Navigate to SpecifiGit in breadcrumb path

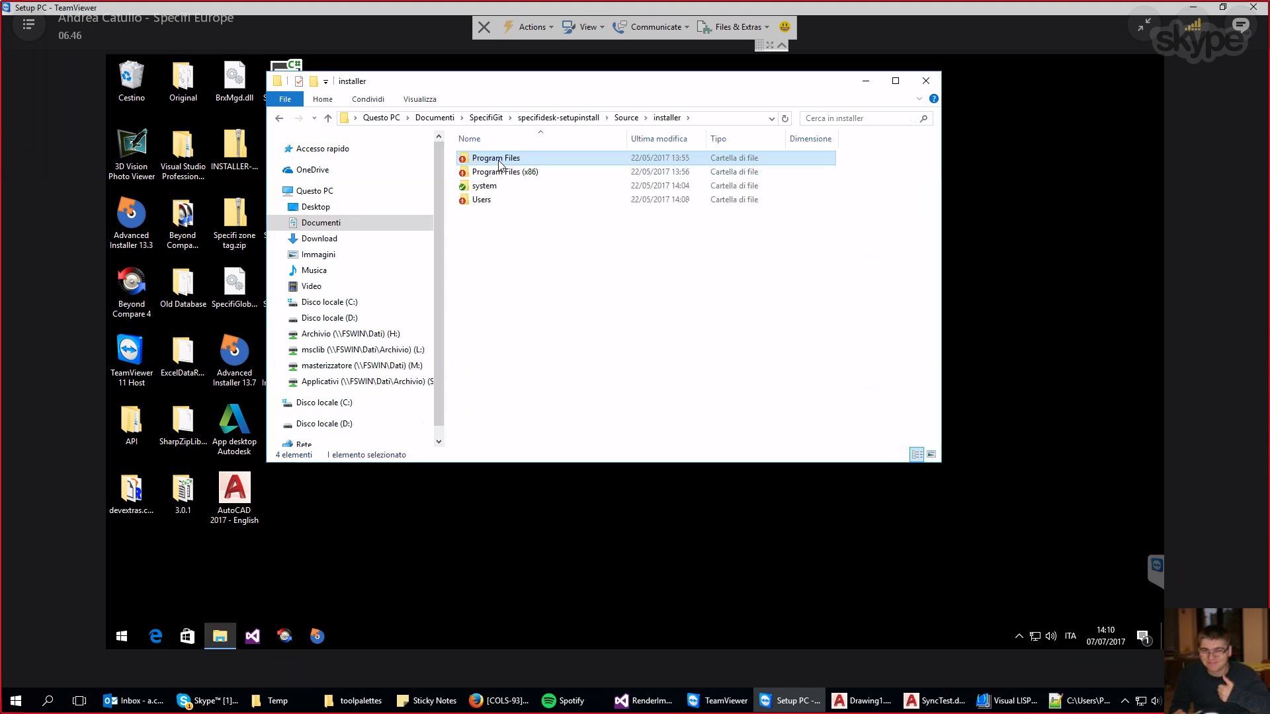486,118
